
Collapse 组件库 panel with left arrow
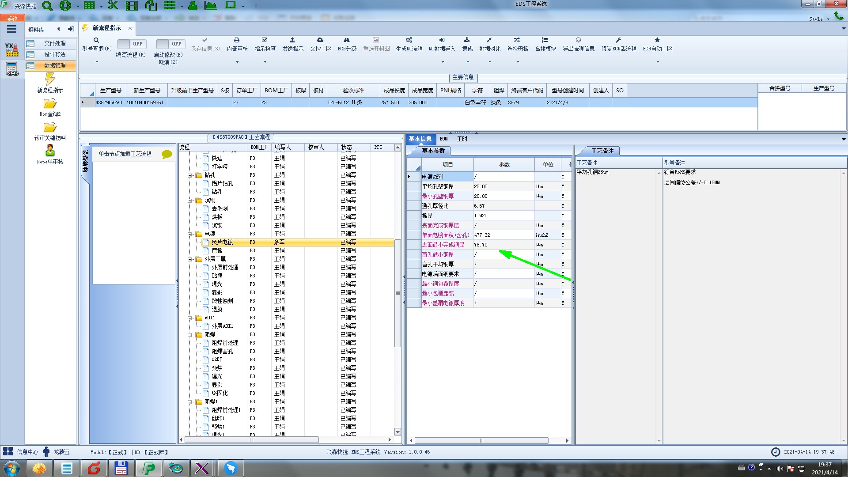click(58, 29)
